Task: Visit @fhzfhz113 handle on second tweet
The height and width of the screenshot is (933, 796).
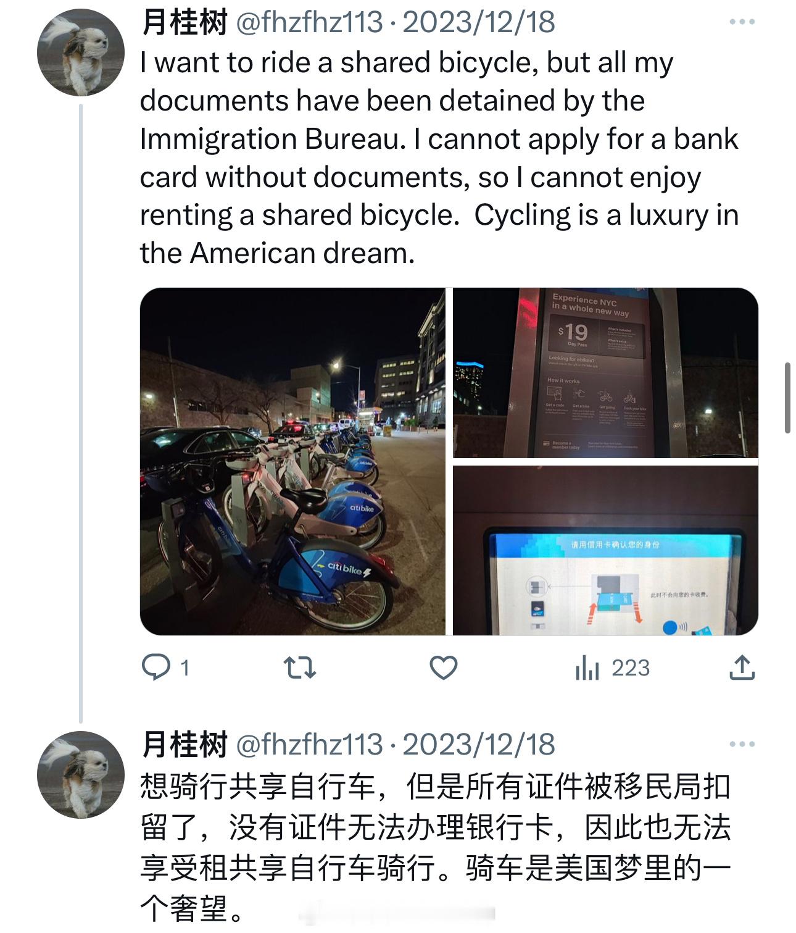Action: point(309,745)
